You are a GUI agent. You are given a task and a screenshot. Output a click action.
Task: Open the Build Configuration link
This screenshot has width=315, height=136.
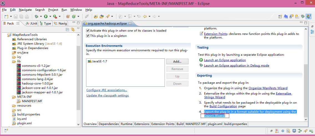coord(223,106)
